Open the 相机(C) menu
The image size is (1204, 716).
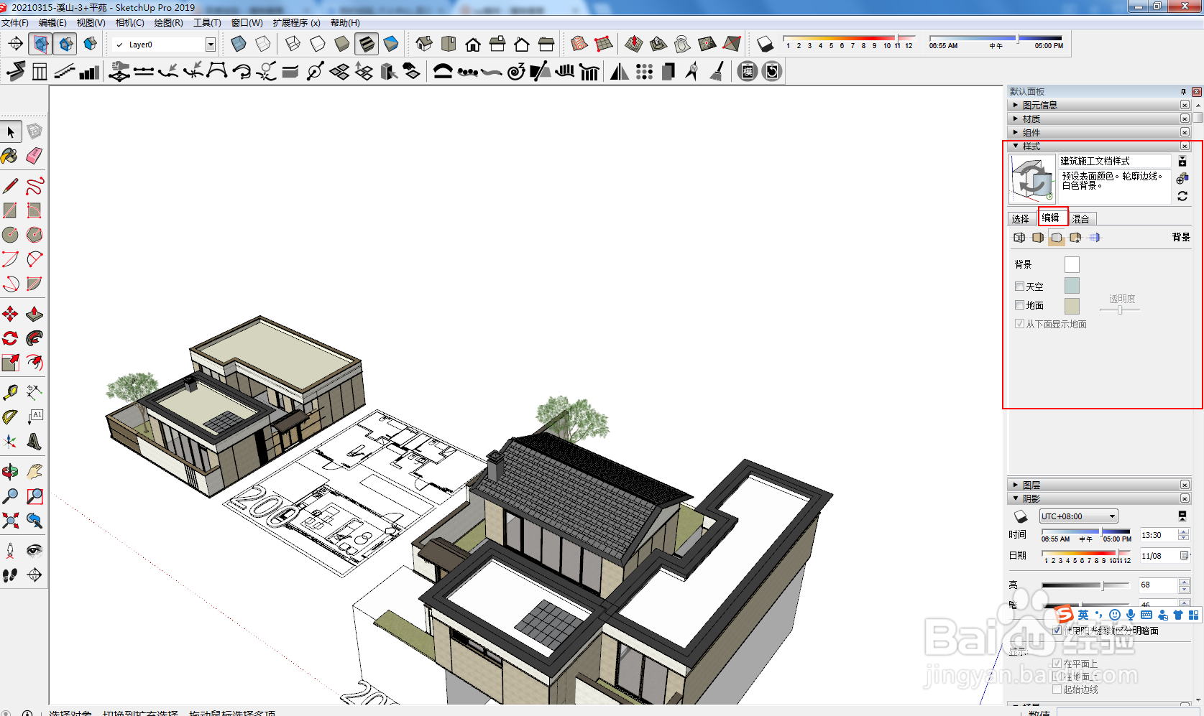tap(130, 23)
